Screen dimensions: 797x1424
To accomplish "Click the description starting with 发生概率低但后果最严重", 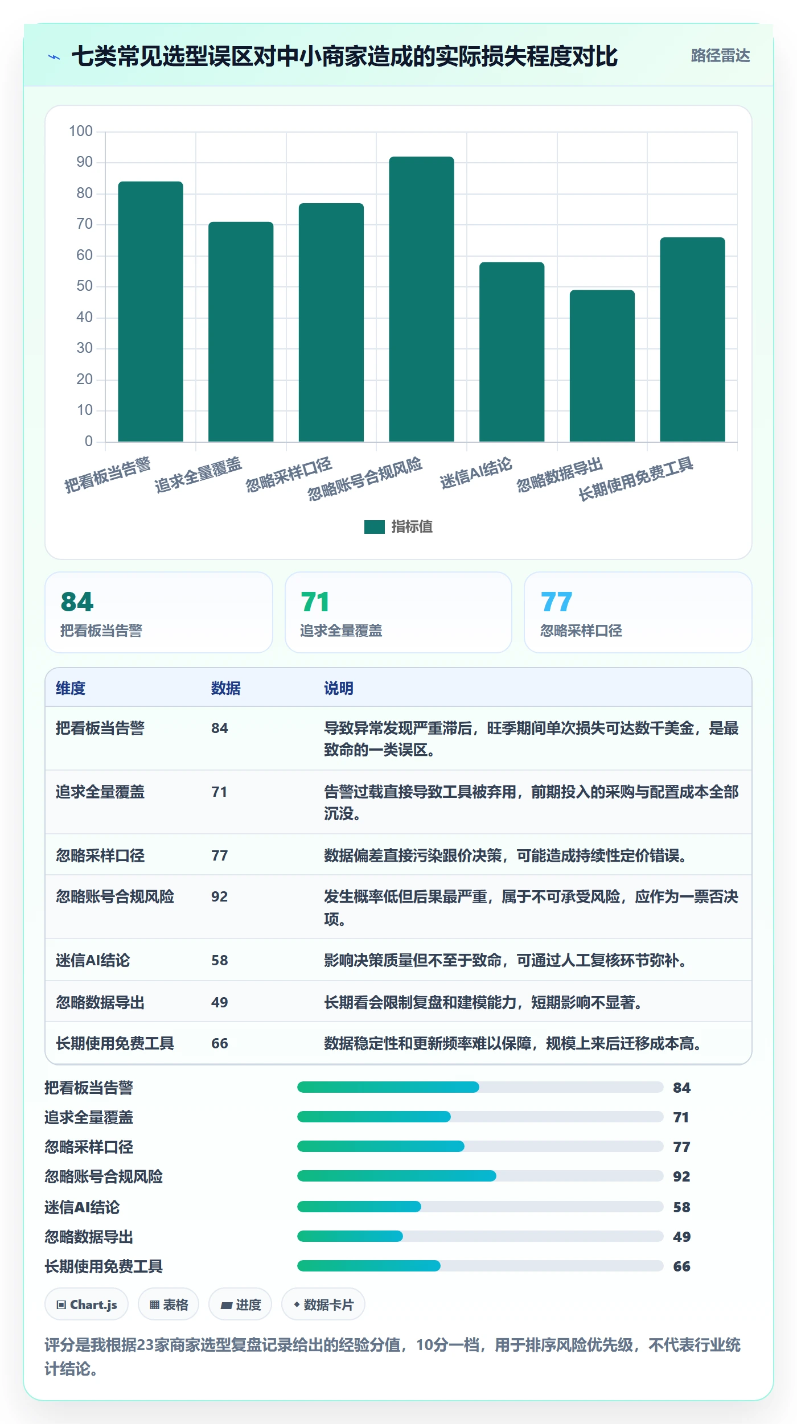I will point(531,908).
